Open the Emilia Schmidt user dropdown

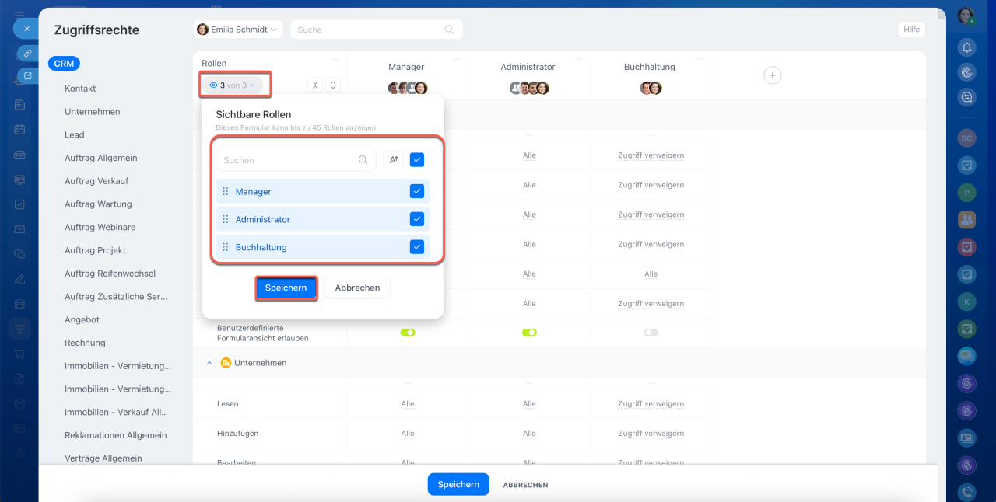coord(237,30)
